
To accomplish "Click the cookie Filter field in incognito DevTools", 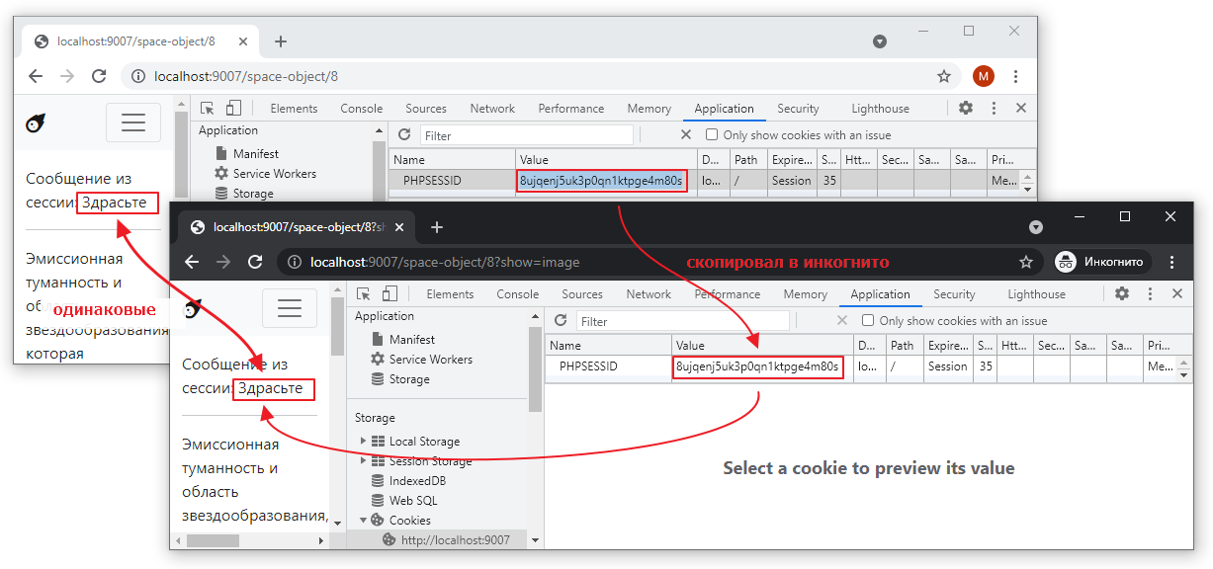I will pos(682,321).
